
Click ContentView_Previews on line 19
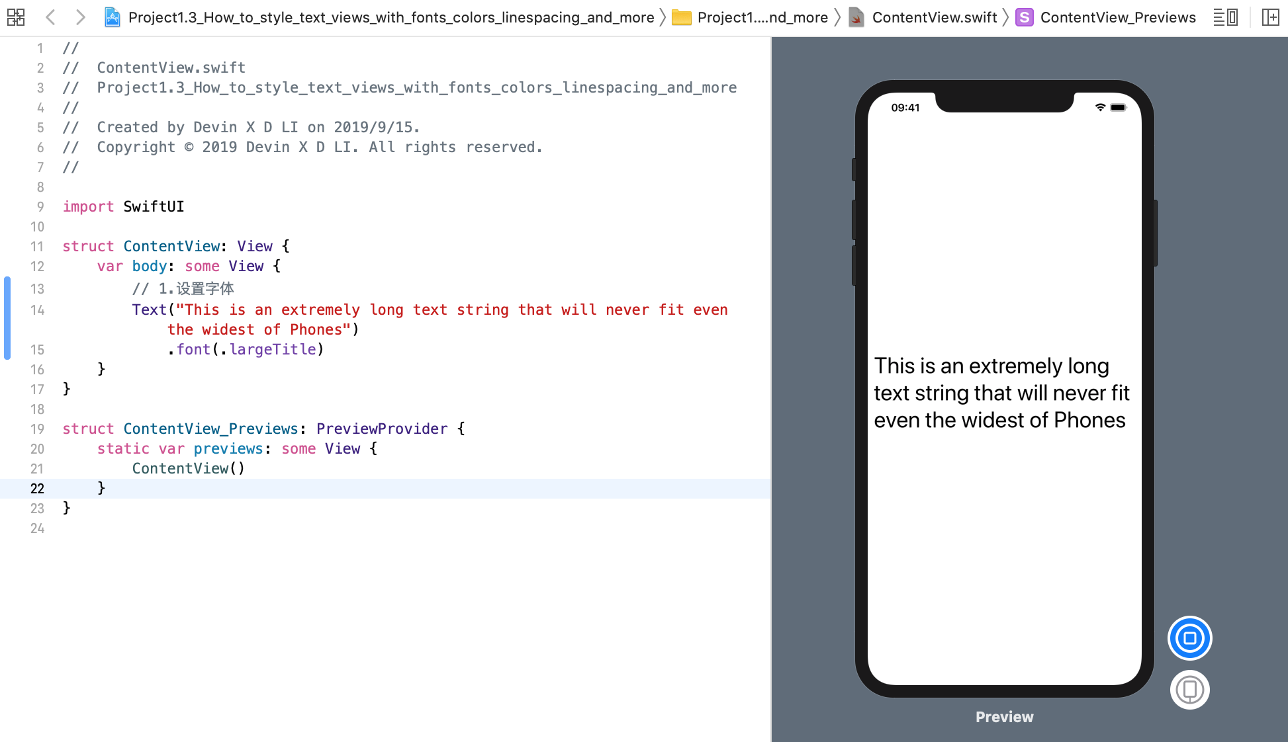click(x=210, y=429)
